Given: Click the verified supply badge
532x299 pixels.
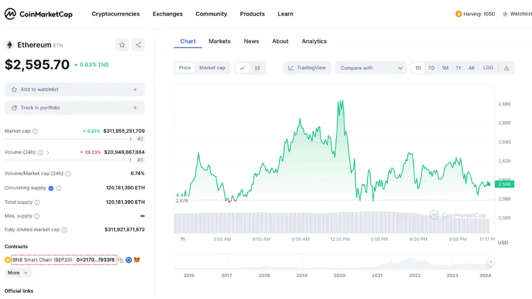Looking at the screenshot, I should point(51,188).
